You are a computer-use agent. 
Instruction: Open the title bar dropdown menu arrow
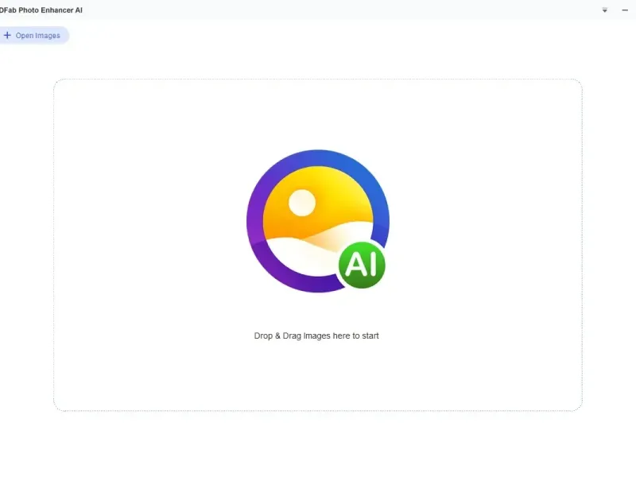click(604, 10)
